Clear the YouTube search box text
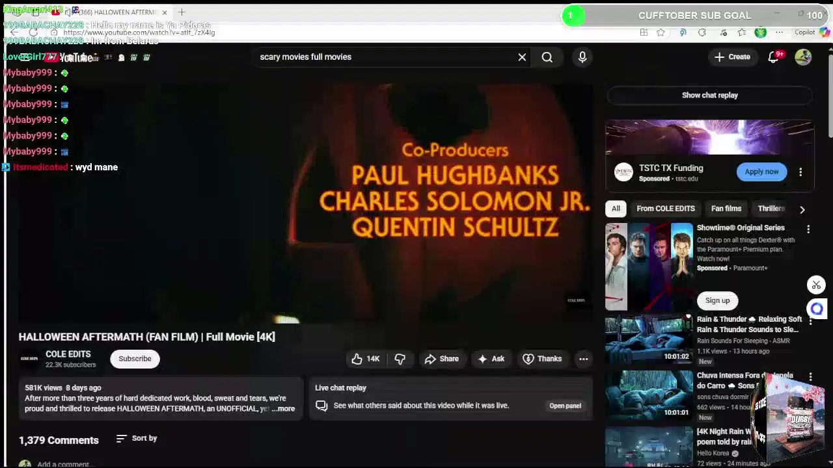The width and height of the screenshot is (833, 468). pyautogui.click(x=522, y=57)
